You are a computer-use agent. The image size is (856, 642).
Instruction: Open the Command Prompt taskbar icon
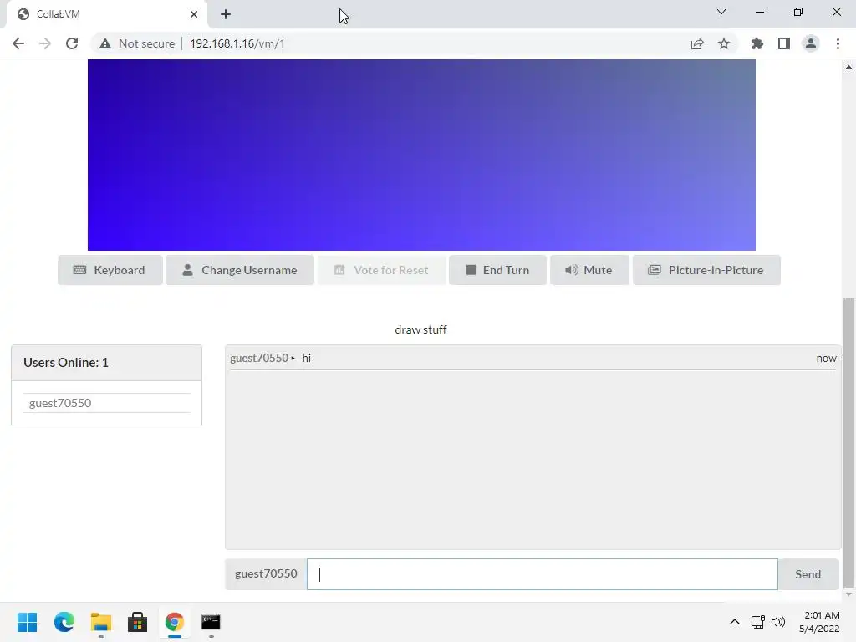(211, 622)
